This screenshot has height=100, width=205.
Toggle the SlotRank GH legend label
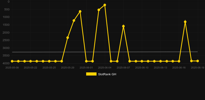(x=107, y=74)
